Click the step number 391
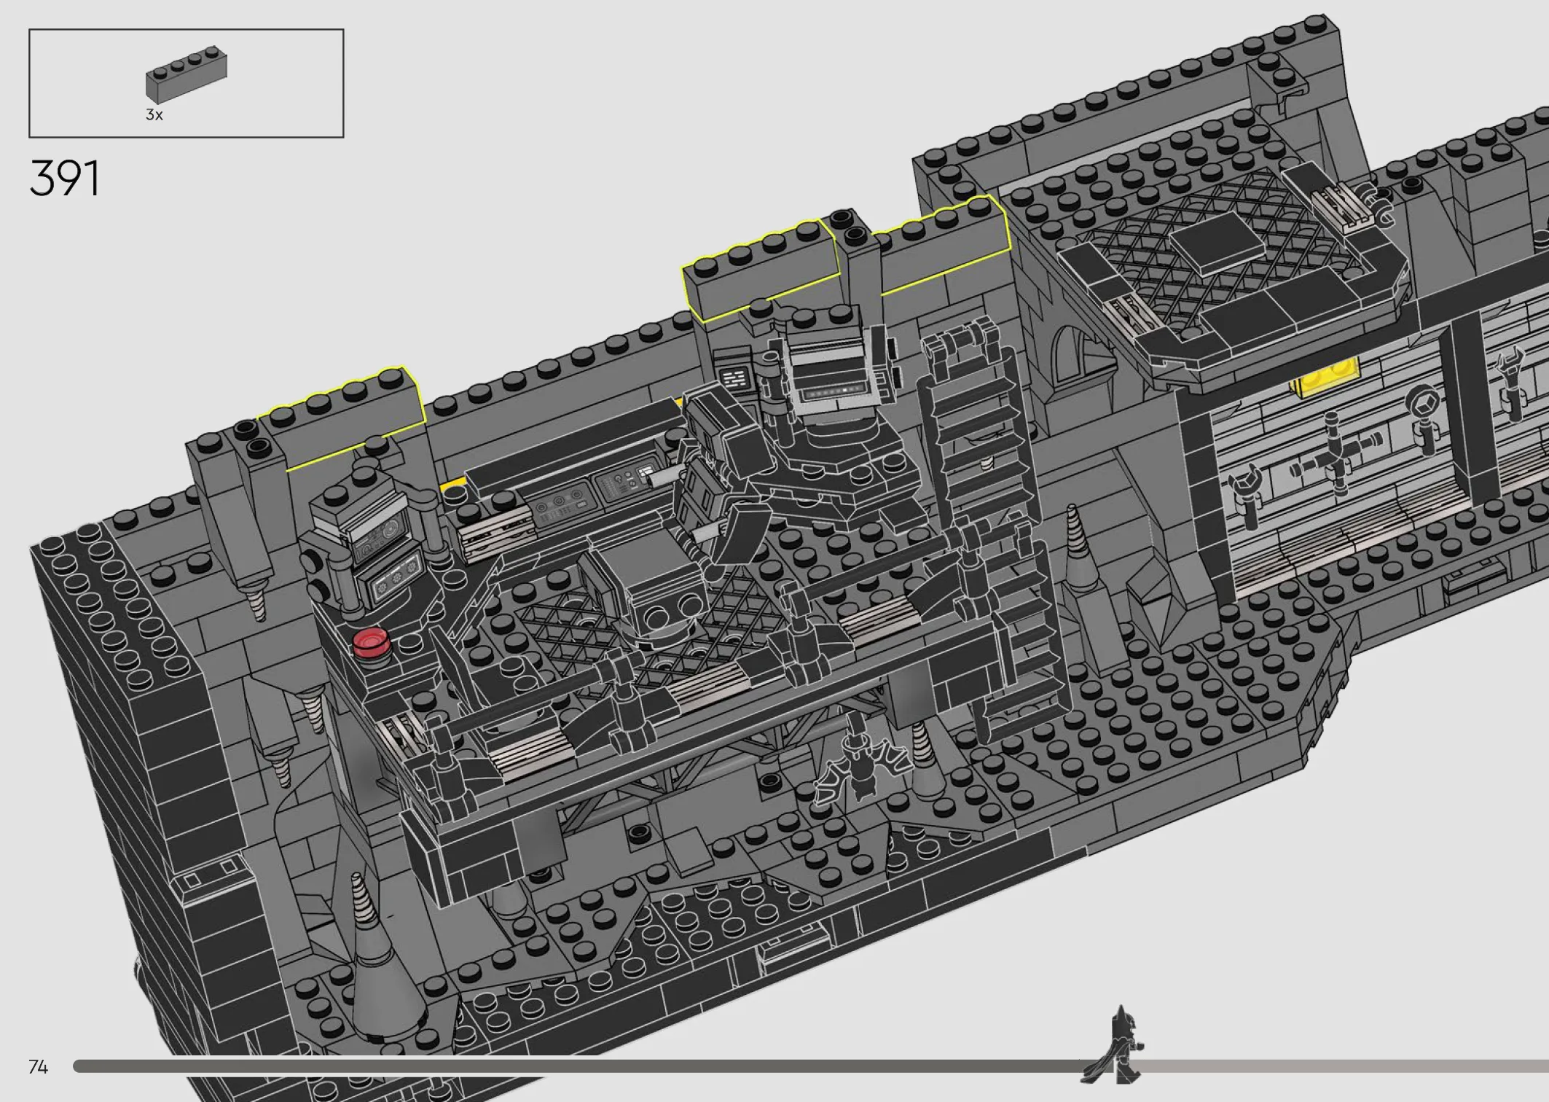 [x=64, y=179]
